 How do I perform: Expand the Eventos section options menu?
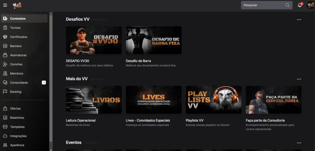point(299,143)
